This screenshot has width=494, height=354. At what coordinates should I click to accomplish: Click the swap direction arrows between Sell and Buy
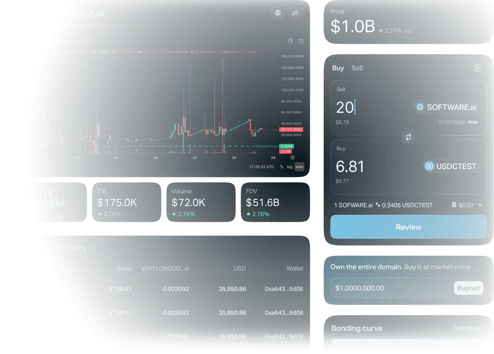[408, 137]
